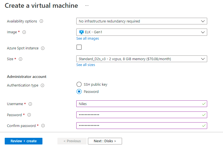
Task: Click the info icon beside Password label
Action: pos(29,115)
